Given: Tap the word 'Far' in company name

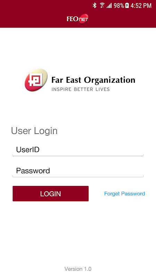Looking at the screenshot, I should tap(57, 80).
